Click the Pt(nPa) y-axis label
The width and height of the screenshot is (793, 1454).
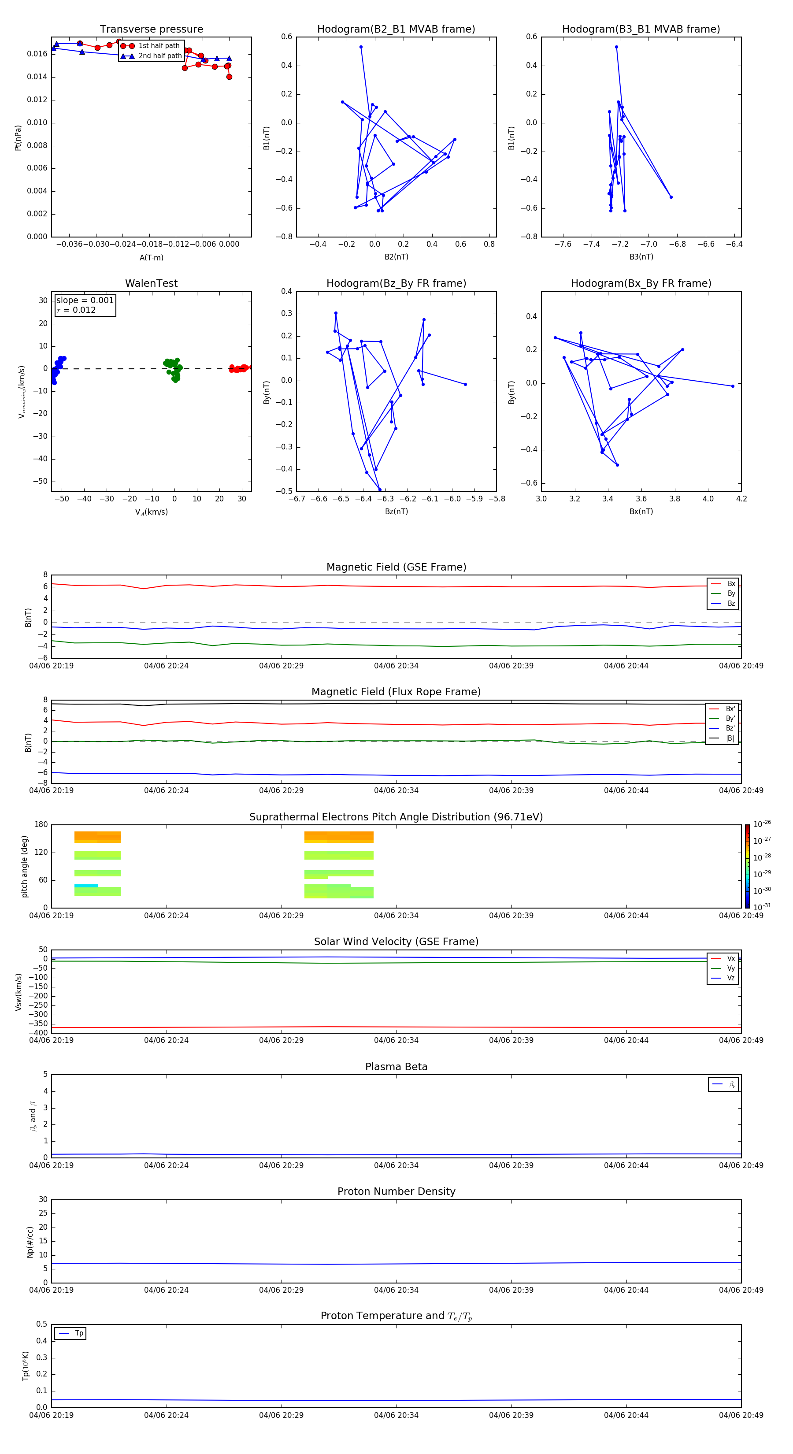(x=18, y=138)
